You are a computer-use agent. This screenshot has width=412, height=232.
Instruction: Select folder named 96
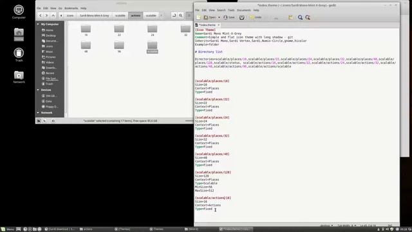click(x=119, y=47)
